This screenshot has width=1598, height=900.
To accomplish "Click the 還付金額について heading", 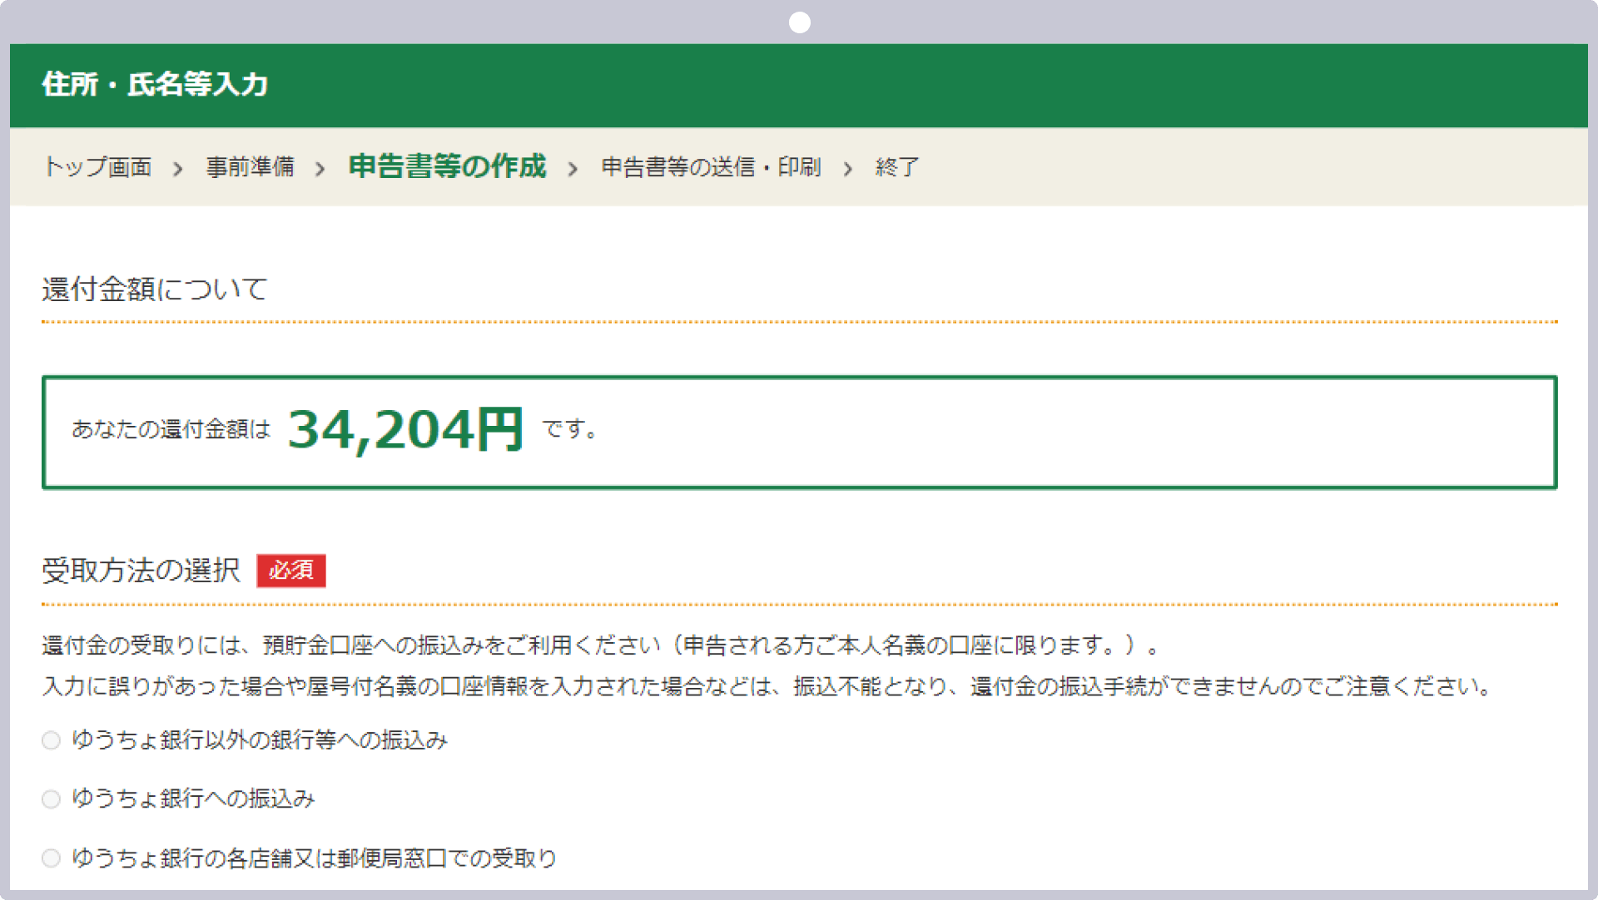I will coord(155,289).
